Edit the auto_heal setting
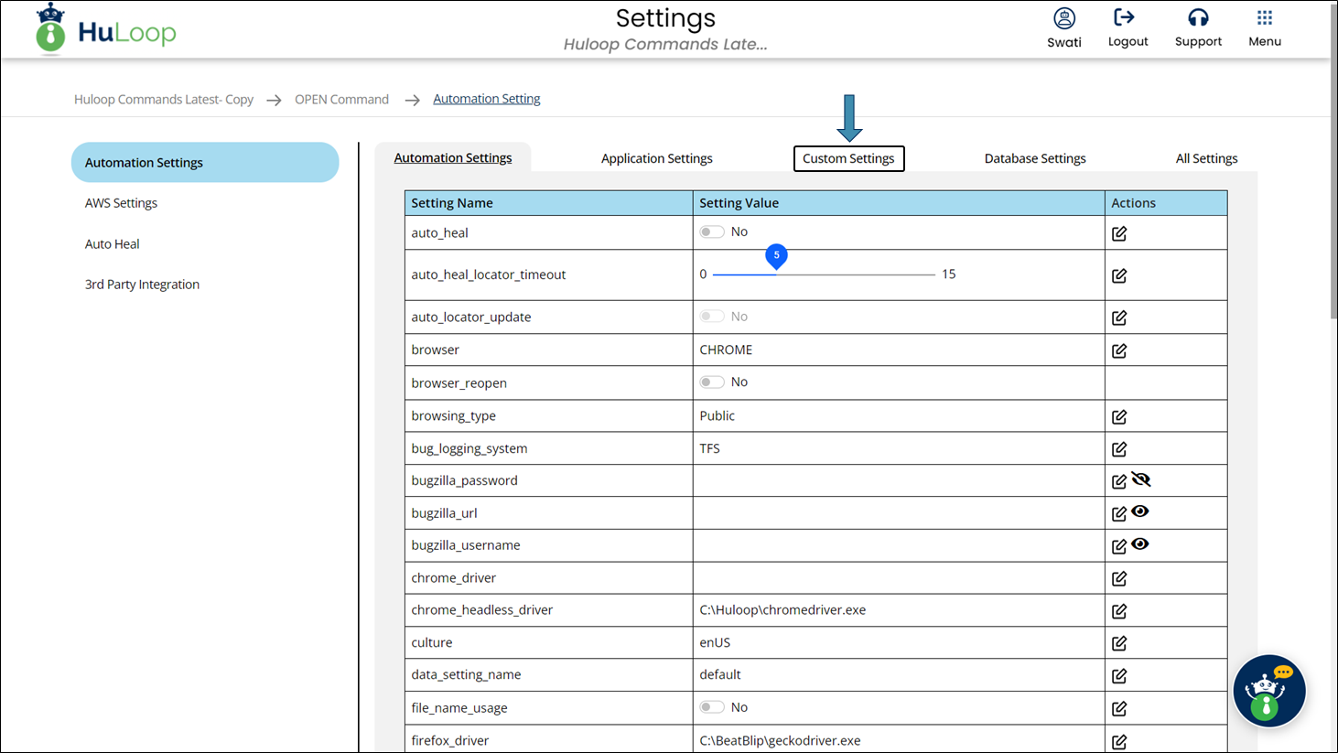Viewport: 1338px width, 753px height. coord(1119,233)
